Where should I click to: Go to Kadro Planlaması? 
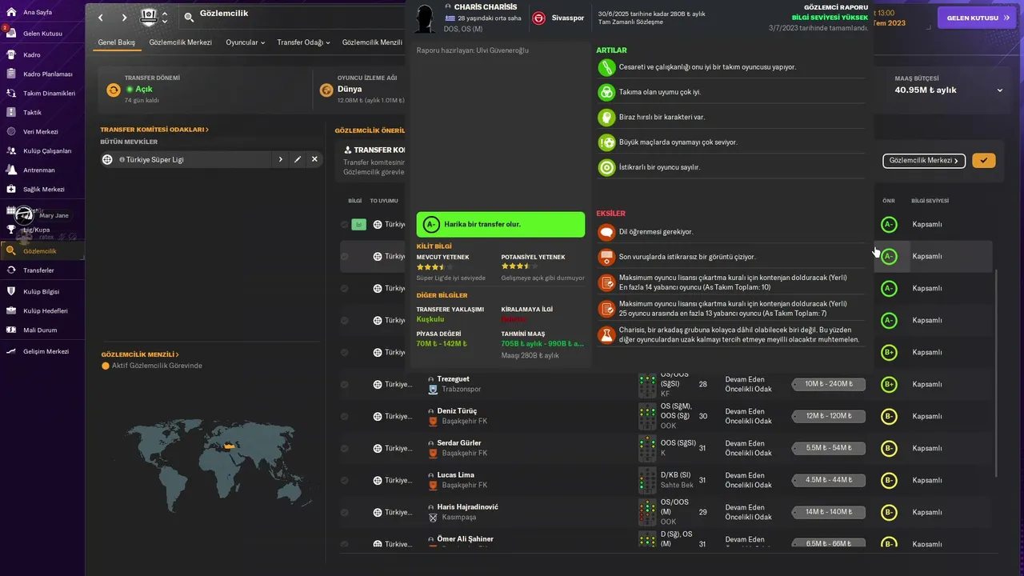(x=48, y=74)
